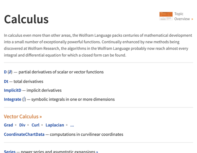Open the Laplacian function link
Image resolution: width=197 pixels, height=153 pixels.
pos(55,125)
